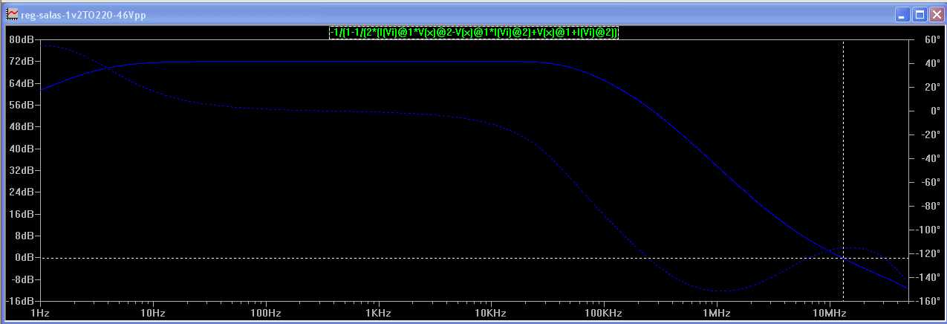
Task: Maximize the reg-salas plot window
Action: click(920, 14)
